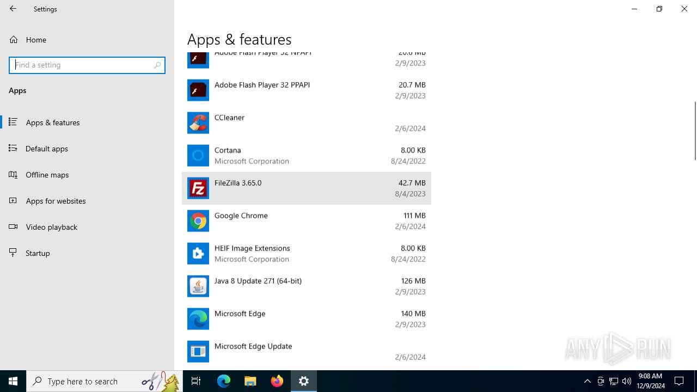Viewport: 697px width, 392px height.
Task: Open Startup apps settings
Action: (x=87, y=253)
